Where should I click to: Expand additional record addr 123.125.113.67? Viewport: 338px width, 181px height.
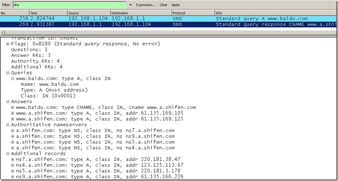click(13, 165)
